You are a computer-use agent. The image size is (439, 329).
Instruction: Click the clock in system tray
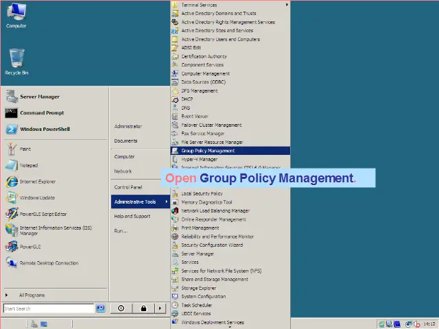pos(429,324)
